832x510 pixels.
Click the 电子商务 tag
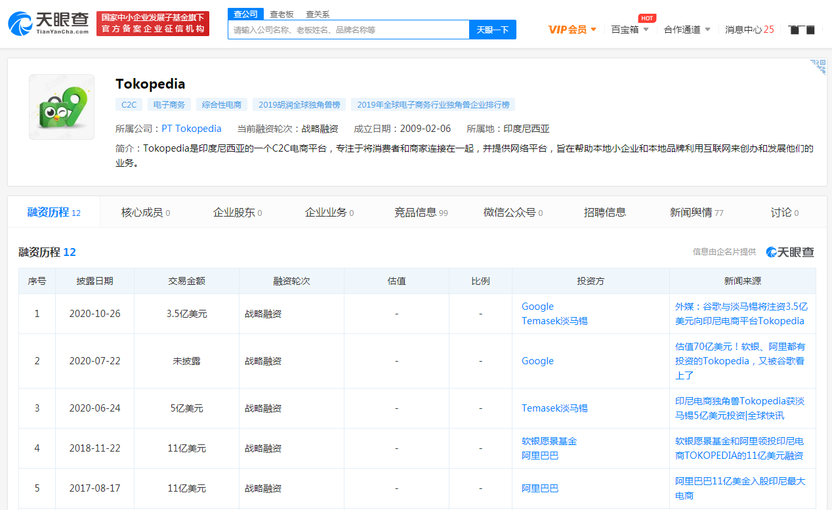pyautogui.click(x=169, y=104)
